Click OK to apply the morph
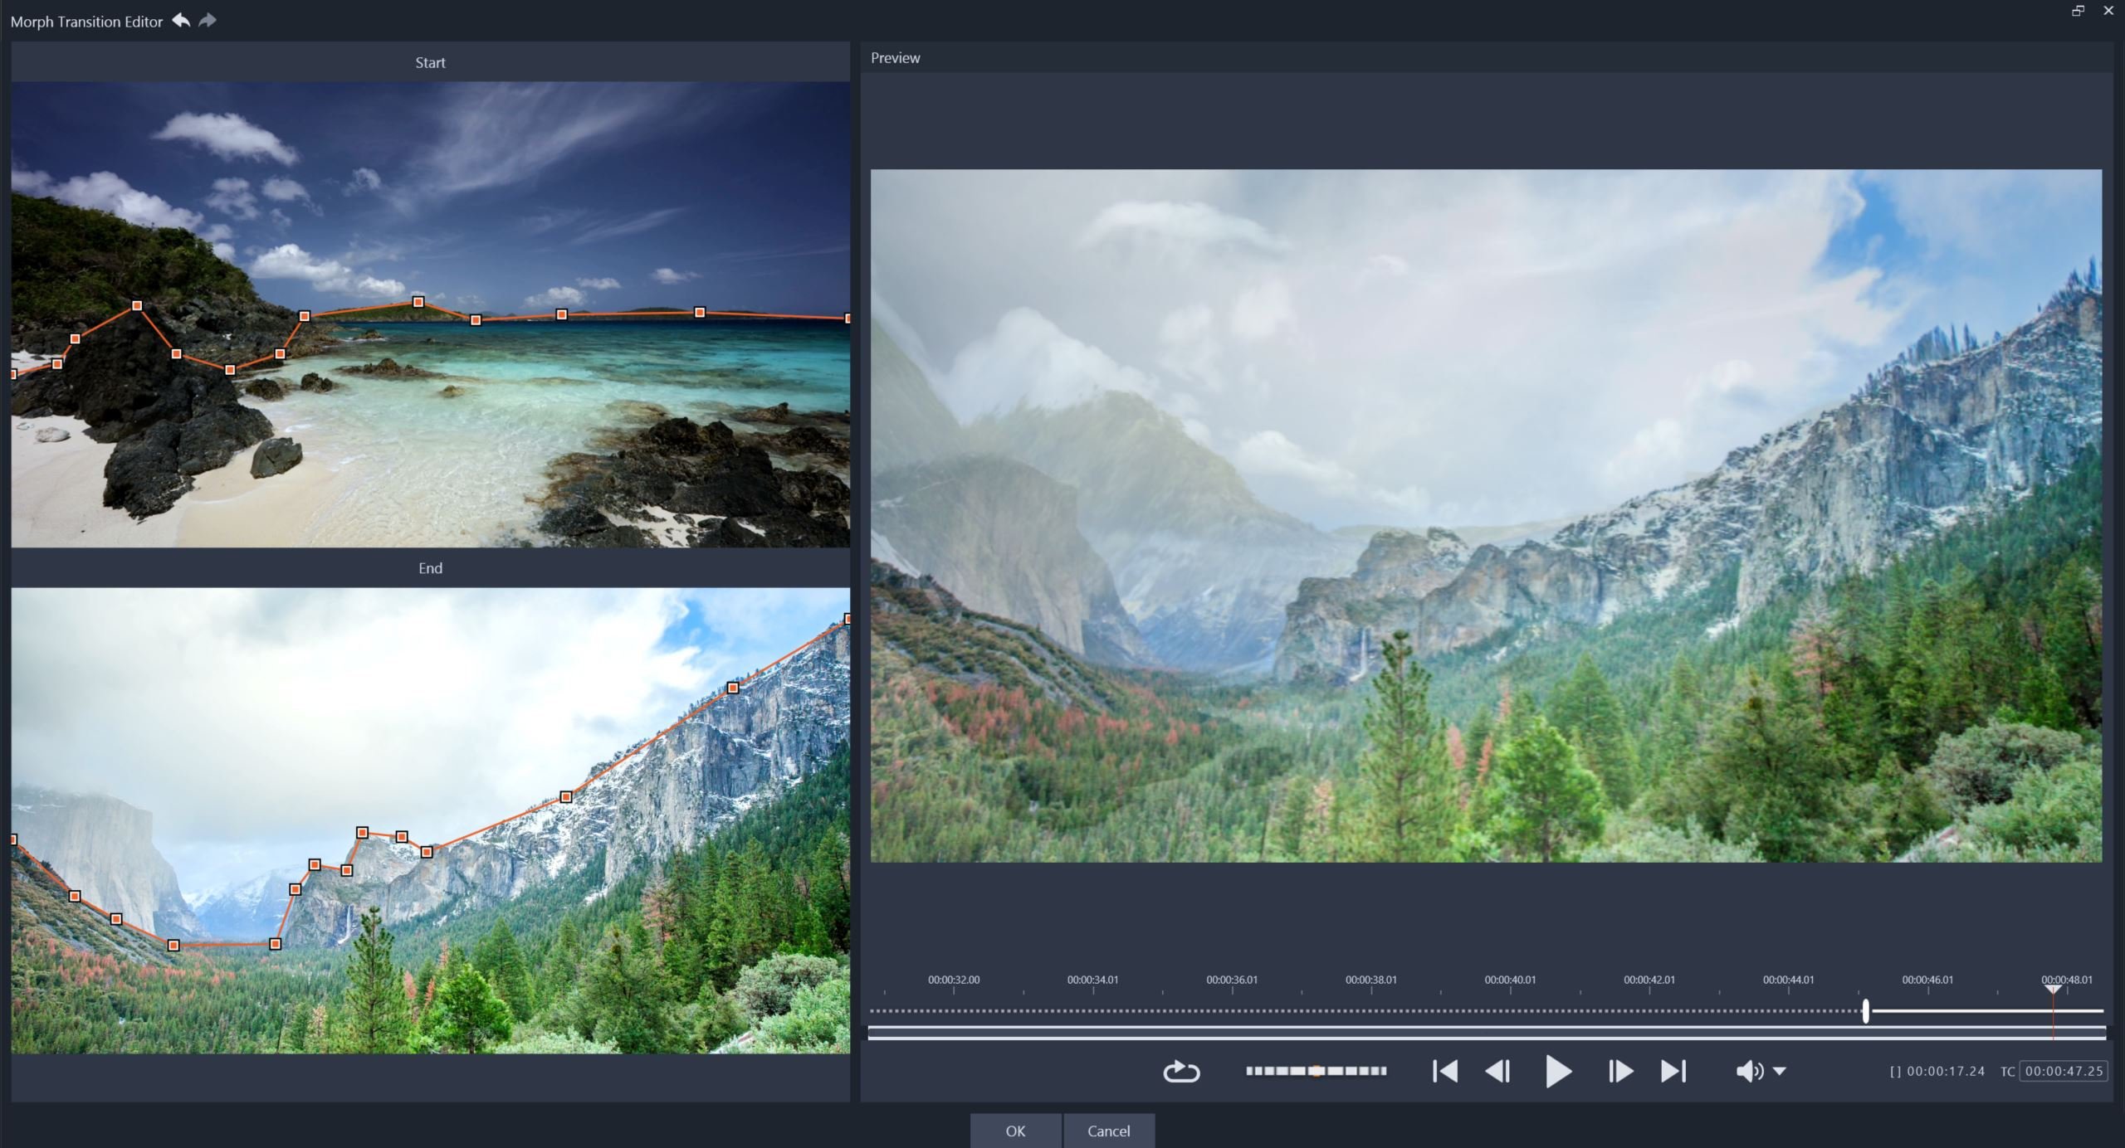 (x=1015, y=1131)
